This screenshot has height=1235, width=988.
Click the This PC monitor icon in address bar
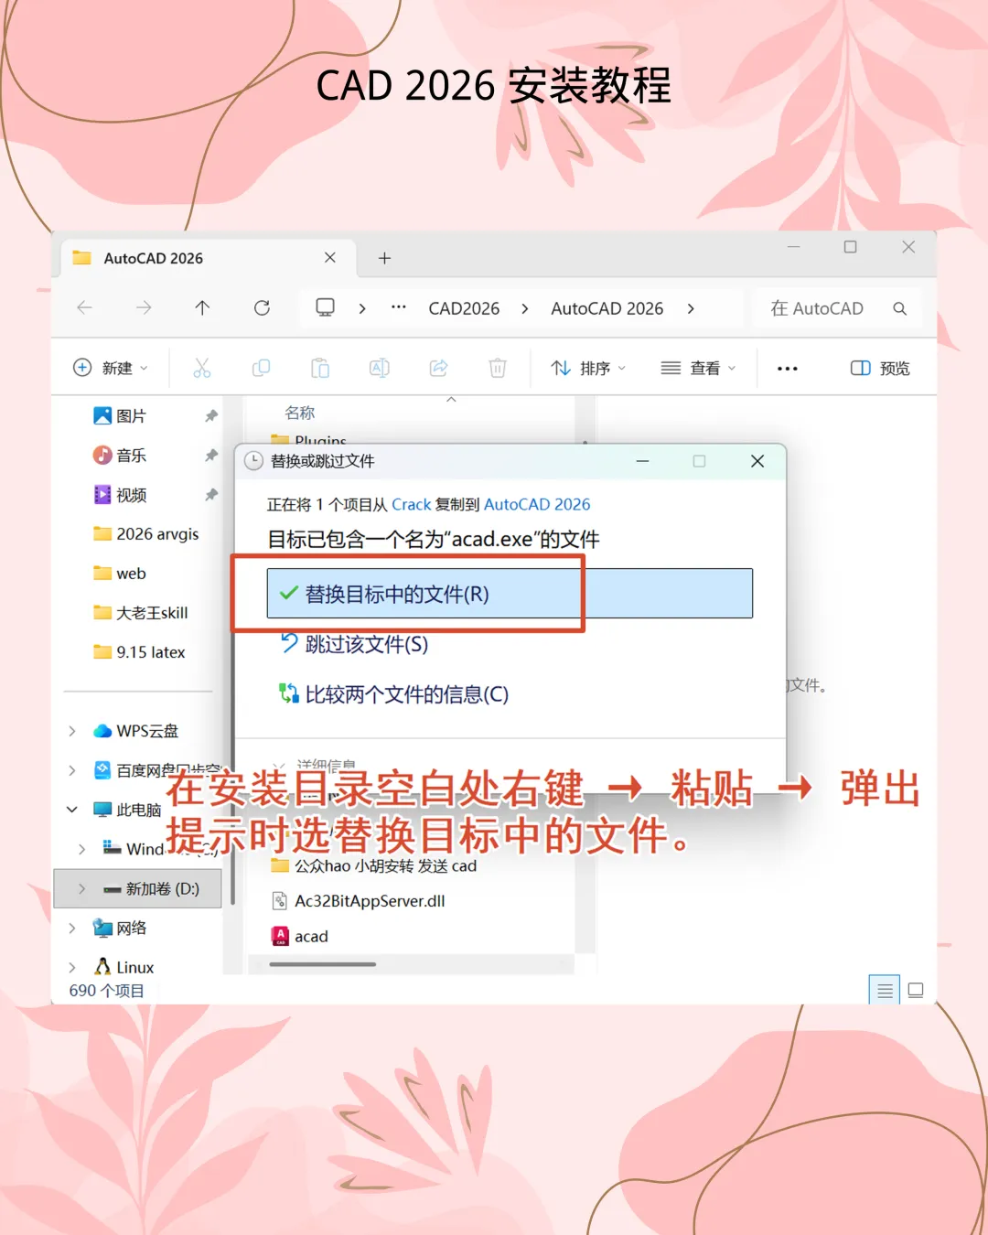(325, 307)
